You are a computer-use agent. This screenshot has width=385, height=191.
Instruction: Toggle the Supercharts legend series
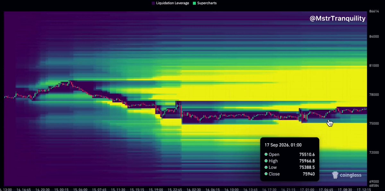[x=205, y=3]
